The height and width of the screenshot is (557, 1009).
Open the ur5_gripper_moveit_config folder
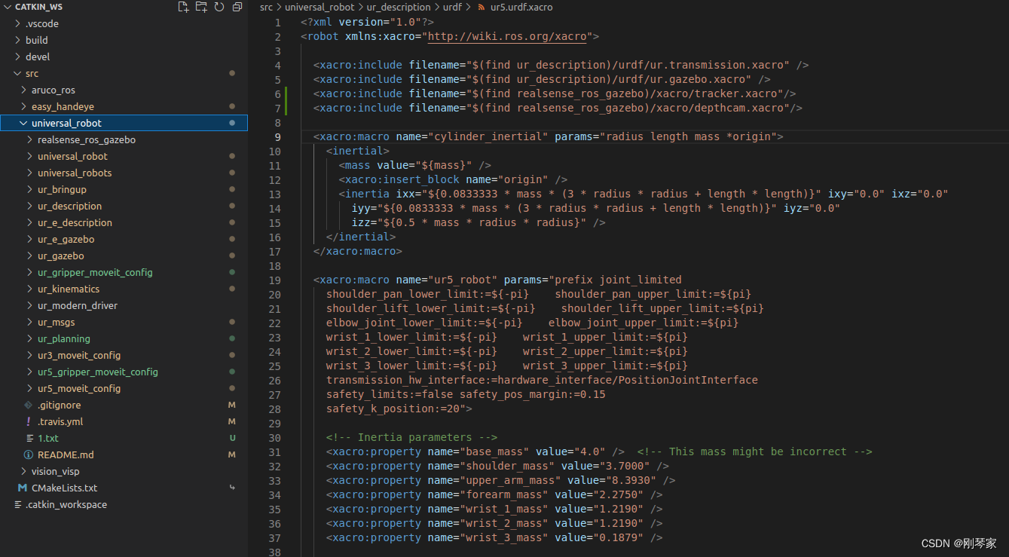coord(98,372)
